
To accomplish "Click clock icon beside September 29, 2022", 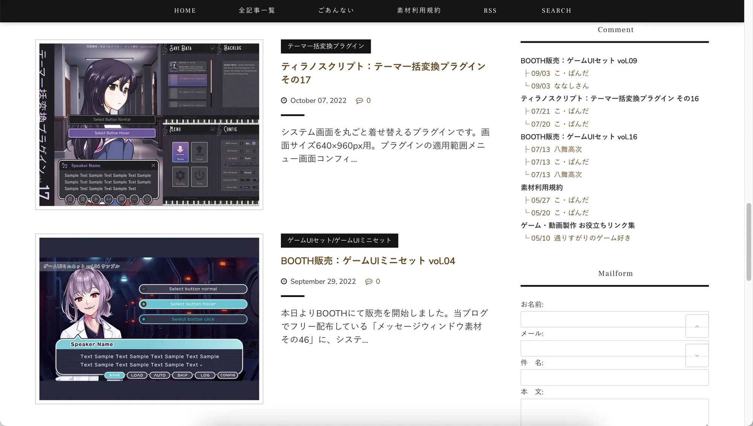I will (x=284, y=282).
